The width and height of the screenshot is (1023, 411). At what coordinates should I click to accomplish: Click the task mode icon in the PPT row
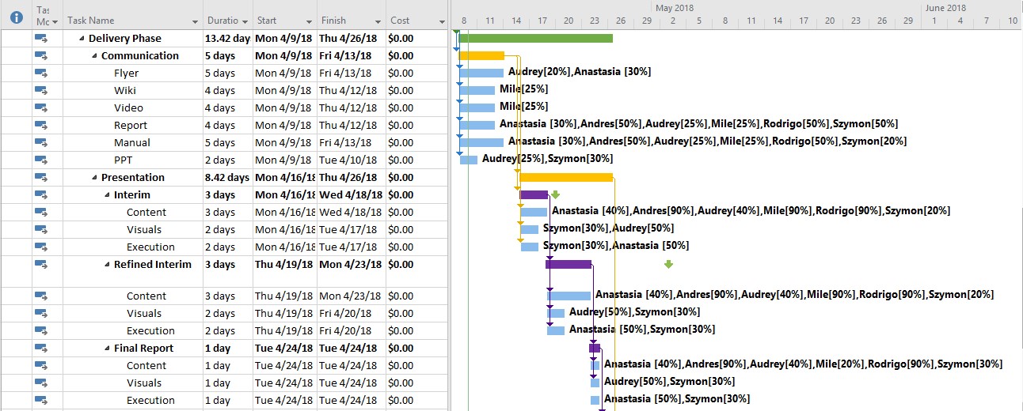point(41,160)
